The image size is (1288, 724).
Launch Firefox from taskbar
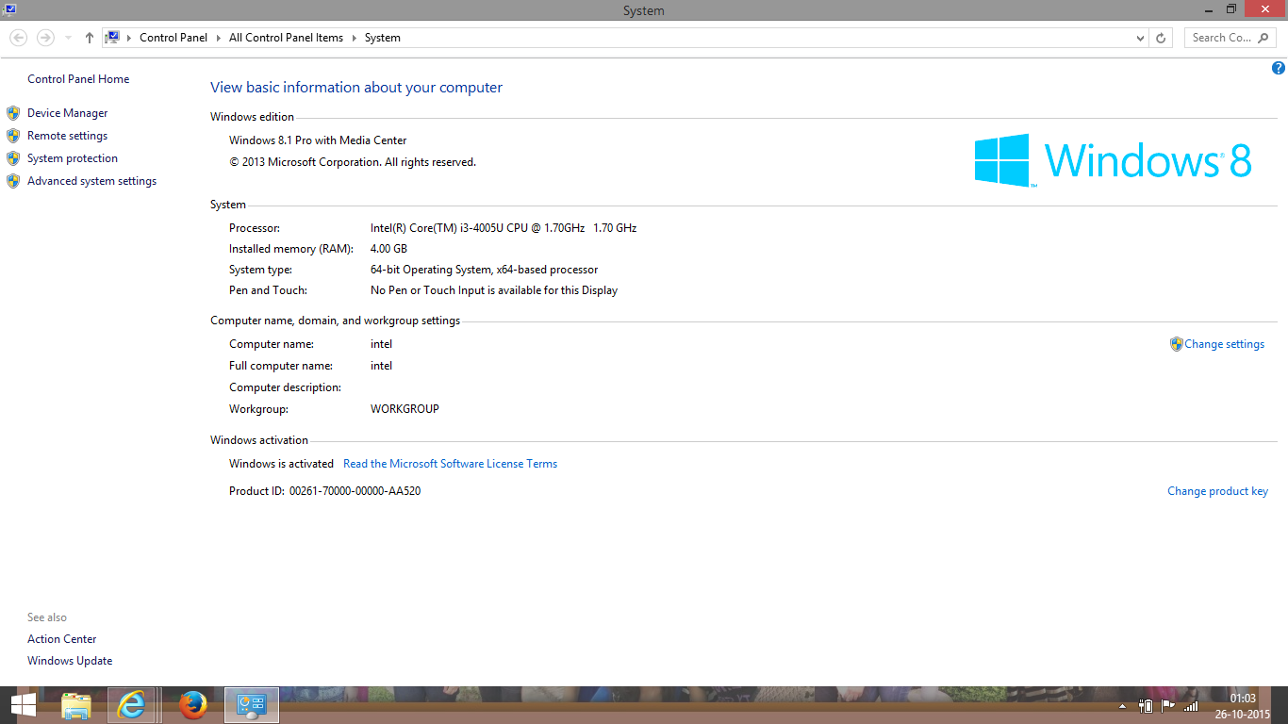tap(193, 705)
